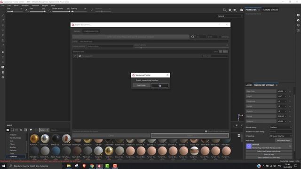Image resolution: width=301 pixels, height=169 pixels.
Task: Click the Windows Start button
Action: pos(4,166)
